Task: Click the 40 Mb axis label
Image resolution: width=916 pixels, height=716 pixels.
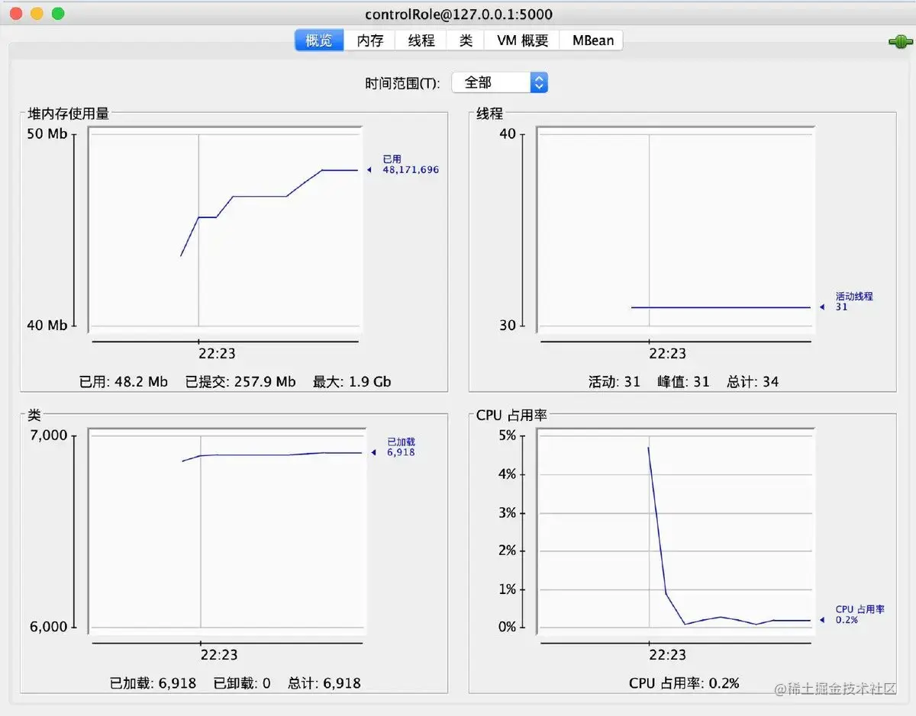Action: tap(47, 326)
